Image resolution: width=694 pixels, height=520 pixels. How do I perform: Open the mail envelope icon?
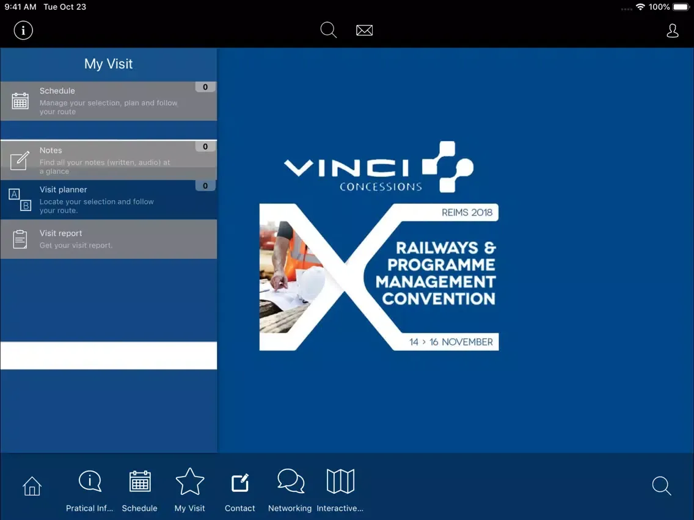(364, 30)
